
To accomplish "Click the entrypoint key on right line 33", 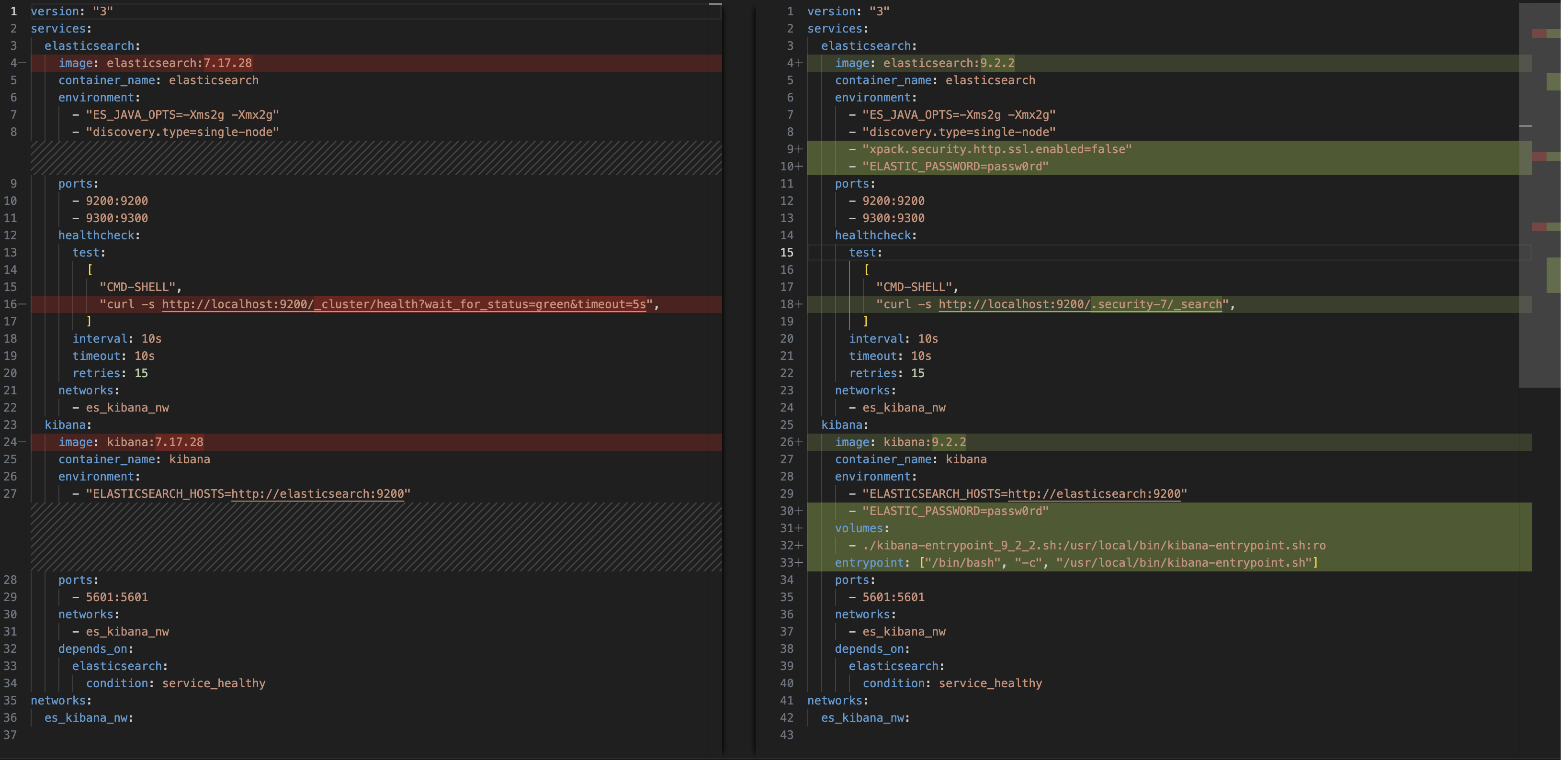I will [869, 562].
